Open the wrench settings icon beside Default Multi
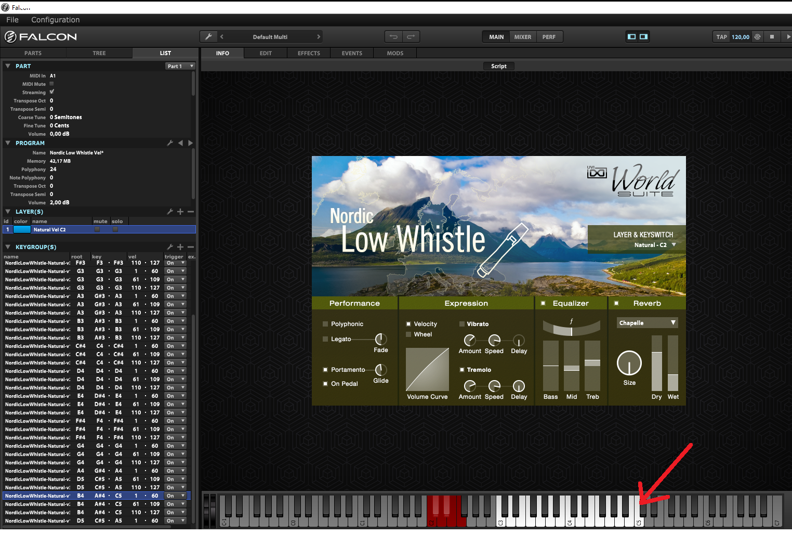 point(208,37)
